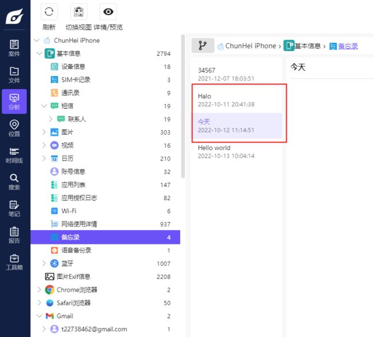This screenshot has width=374, height=337.
Task: Click the 今天 note heading in preview
Action: tap(298, 67)
